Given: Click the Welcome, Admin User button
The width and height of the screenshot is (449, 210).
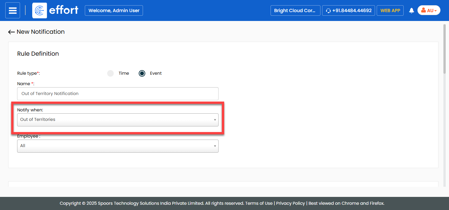Looking at the screenshot, I should [x=114, y=10].
